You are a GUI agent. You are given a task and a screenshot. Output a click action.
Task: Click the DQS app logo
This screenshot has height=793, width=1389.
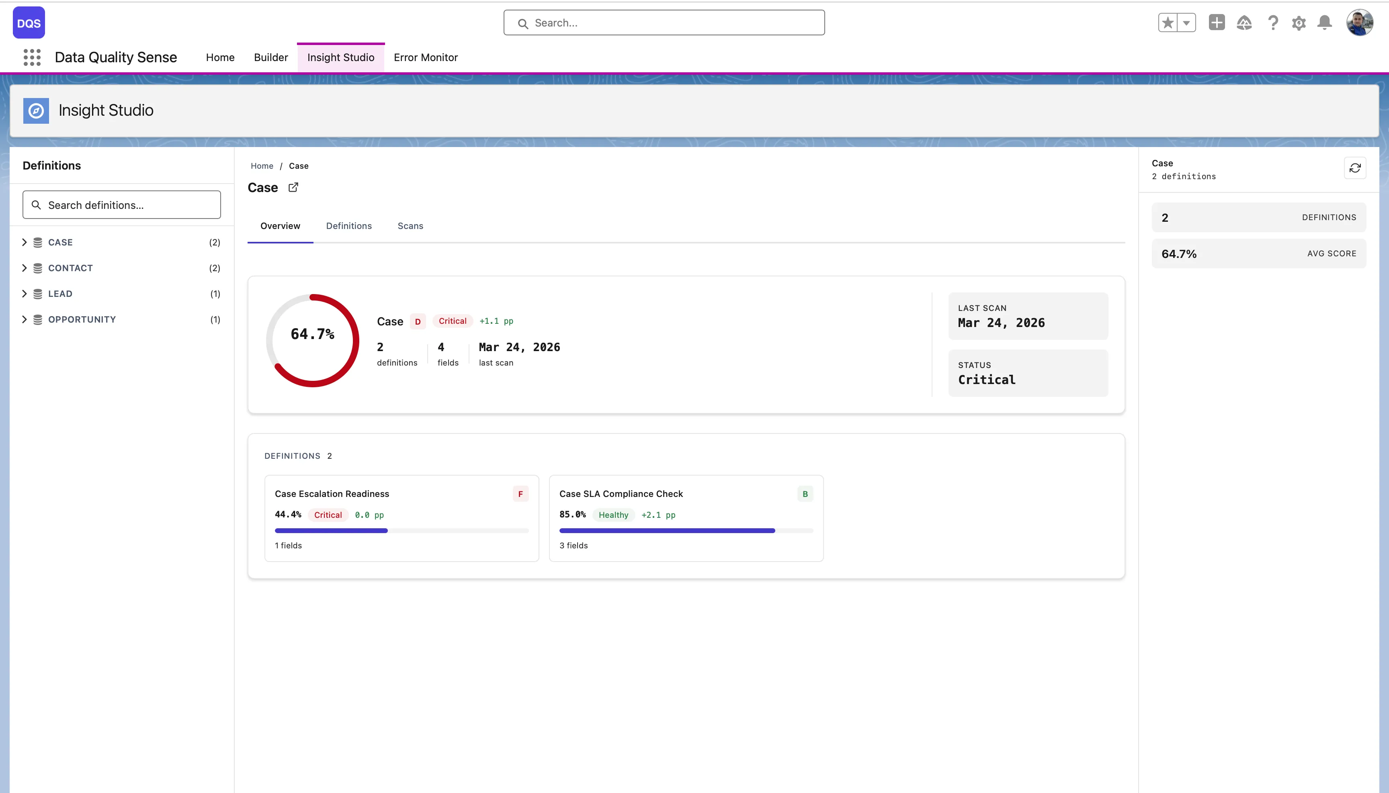coord(29,22)
